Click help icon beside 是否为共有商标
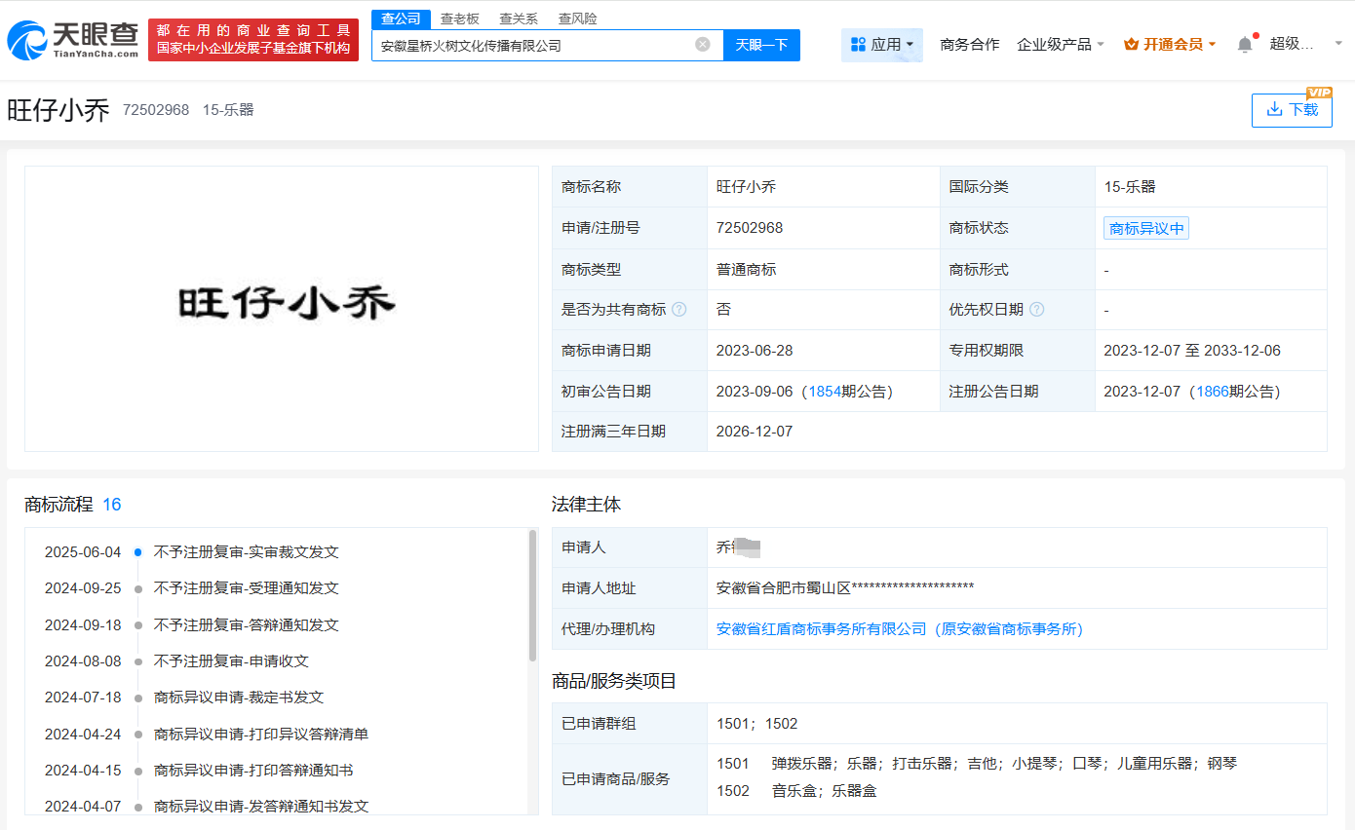This screenshot has height=830, width=1355. pyautogui.click(x=679, y=310)
